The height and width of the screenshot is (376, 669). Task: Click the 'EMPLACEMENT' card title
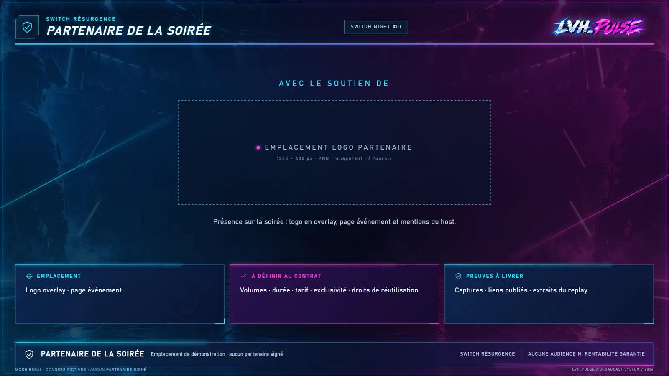59,276
